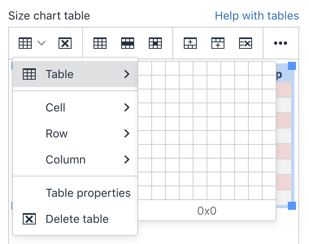Open the more options ellipsis menu

281,43
